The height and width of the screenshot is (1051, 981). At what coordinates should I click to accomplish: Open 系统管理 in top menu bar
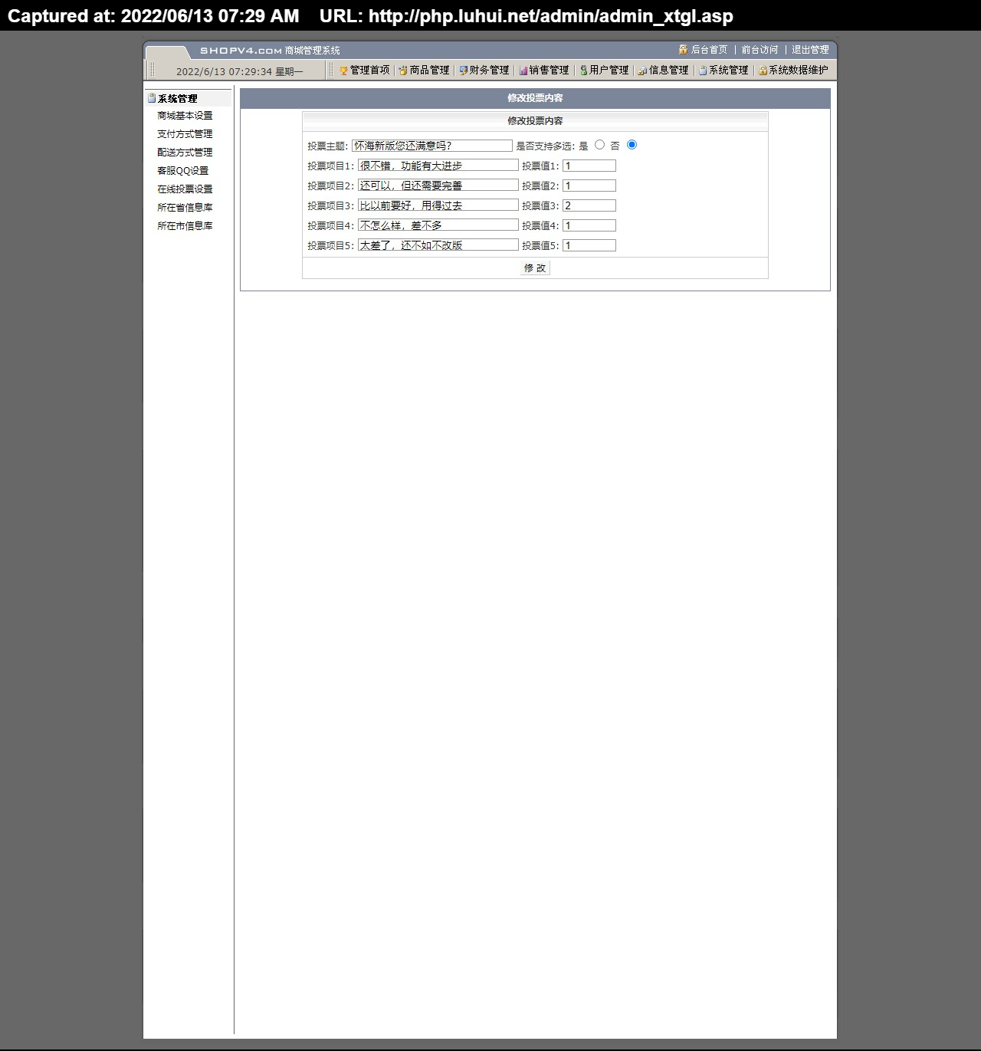(x=729, y=71)
